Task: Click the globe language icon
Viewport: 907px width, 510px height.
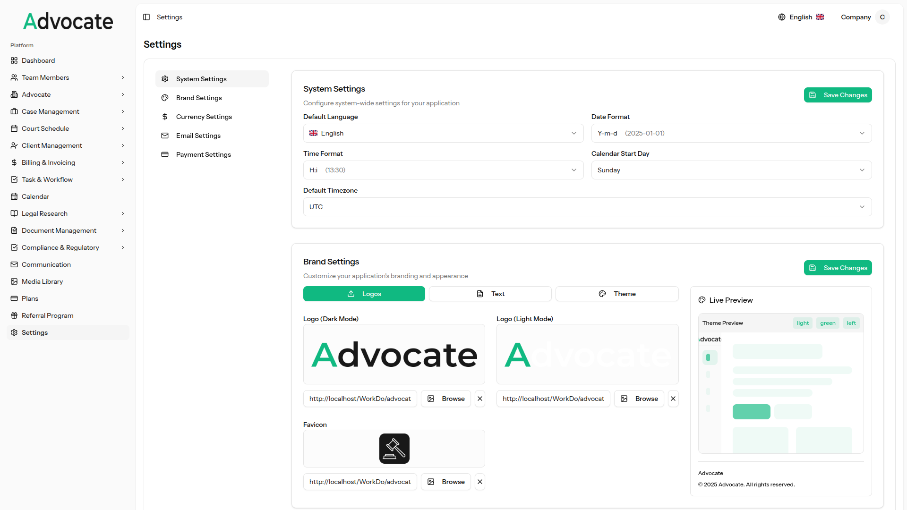Action: [x=782, y=17]
